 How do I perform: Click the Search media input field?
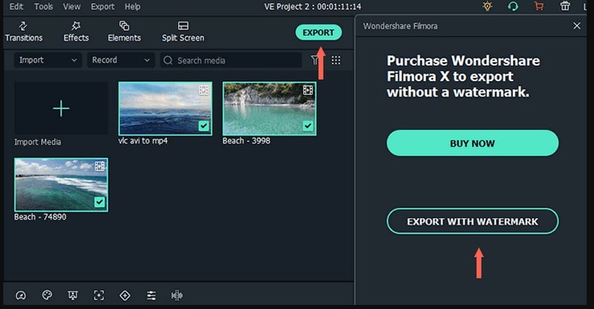tap(234, 60)
